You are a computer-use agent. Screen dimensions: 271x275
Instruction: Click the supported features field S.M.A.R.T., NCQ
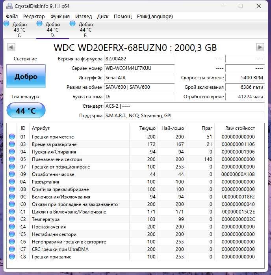[x=184, y=116]
